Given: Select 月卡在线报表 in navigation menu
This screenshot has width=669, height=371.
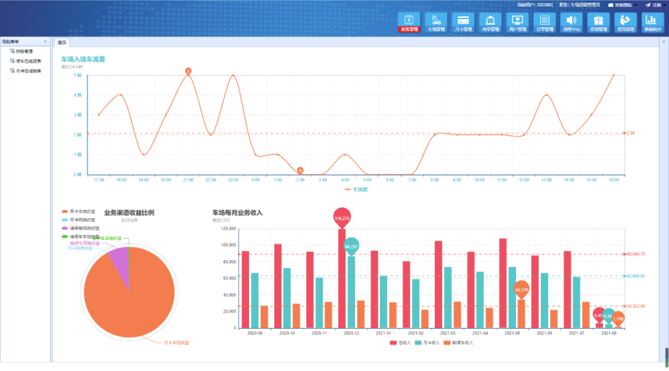Looking at the screenshot, I should pyautogui.click(x=28, y=71).
